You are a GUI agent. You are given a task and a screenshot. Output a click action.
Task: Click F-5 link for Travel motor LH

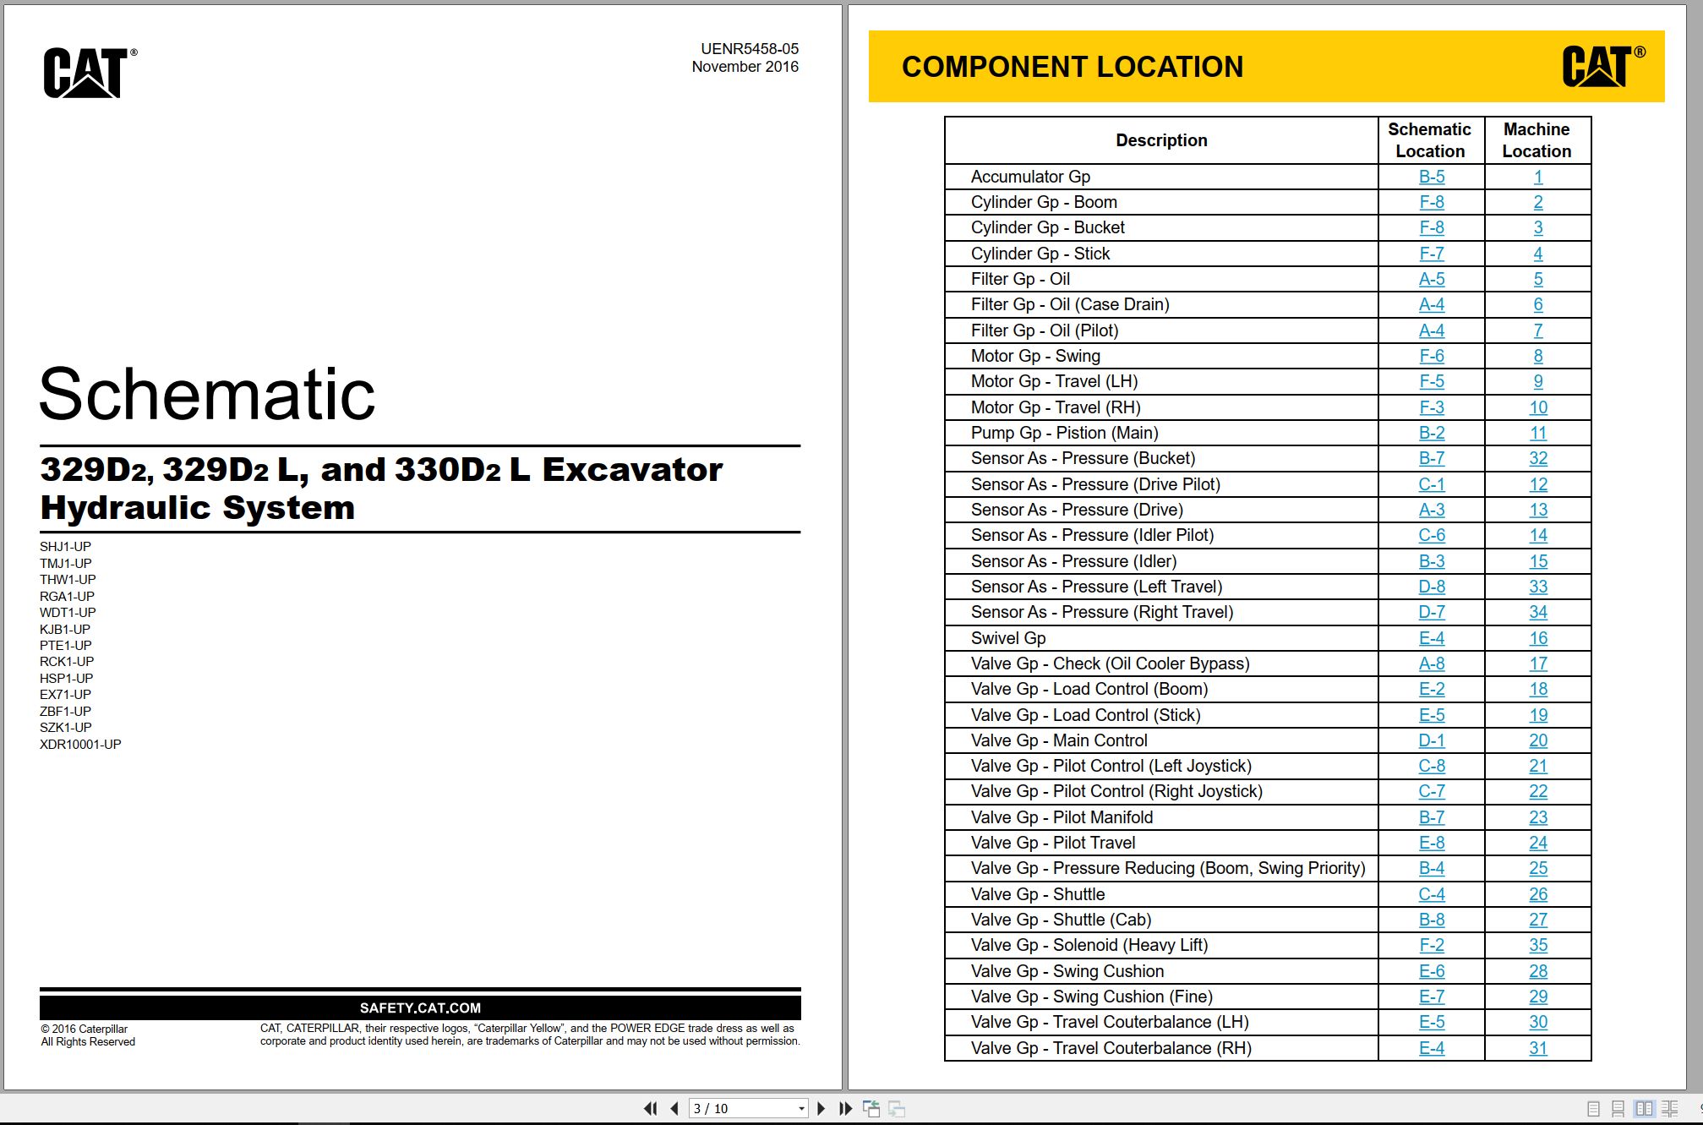click(1432, 381)
